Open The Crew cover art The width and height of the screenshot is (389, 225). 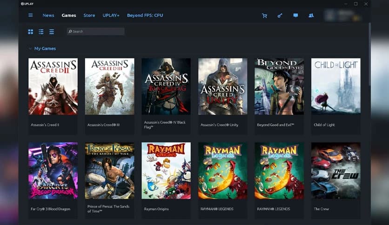pyautogui.click(x=335, y=171)
